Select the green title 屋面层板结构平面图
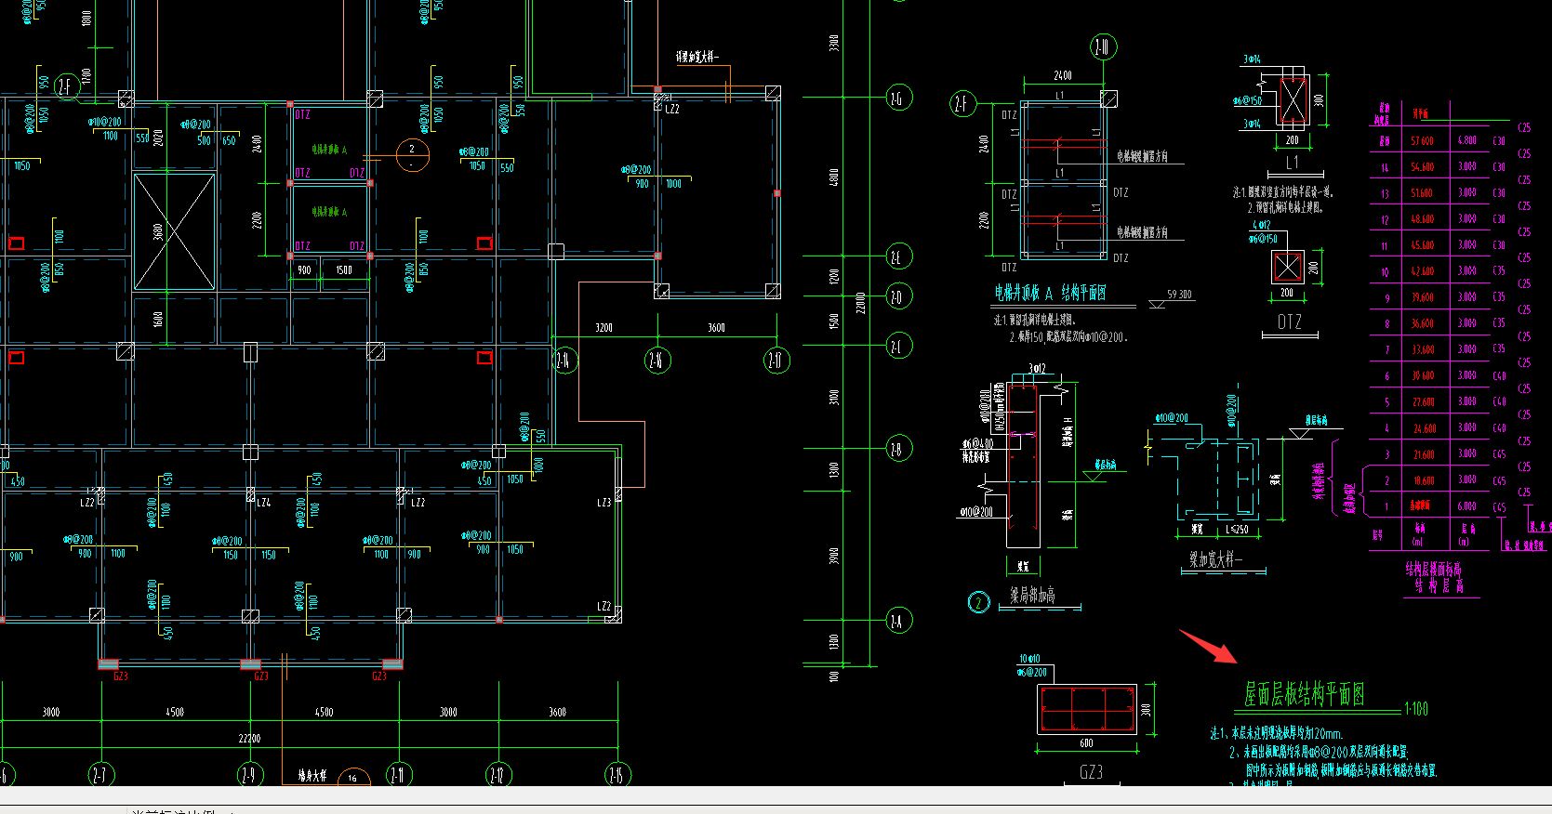 click(1304, 694)
